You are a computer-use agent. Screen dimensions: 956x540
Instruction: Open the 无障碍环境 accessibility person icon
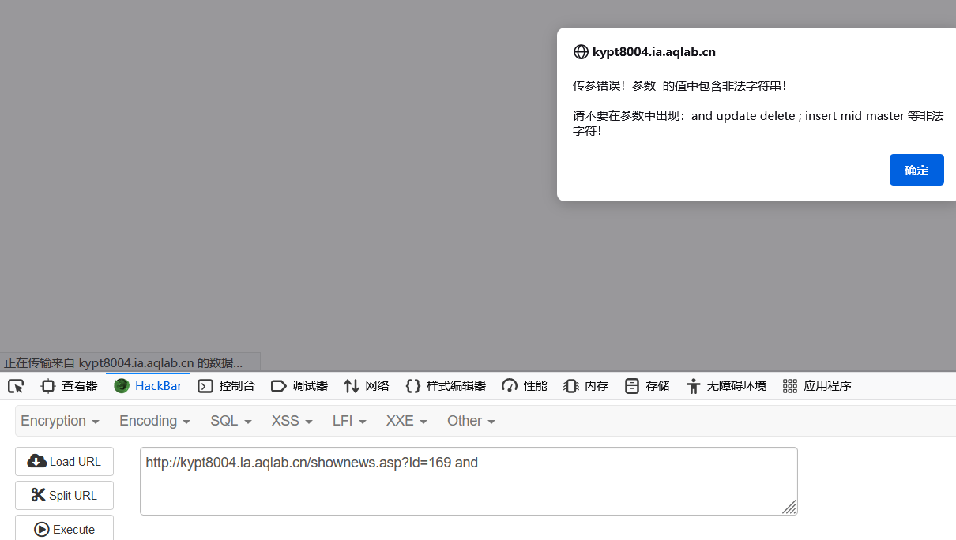click(693, 385)
